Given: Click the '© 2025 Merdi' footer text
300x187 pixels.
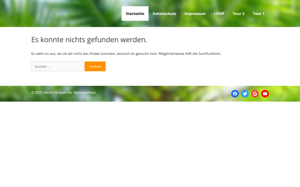Looking at the screenshot, I should tap(42, 93).
